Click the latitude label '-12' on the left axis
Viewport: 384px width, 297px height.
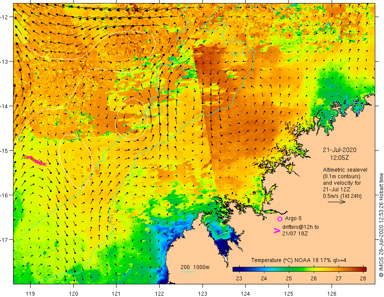4,17
